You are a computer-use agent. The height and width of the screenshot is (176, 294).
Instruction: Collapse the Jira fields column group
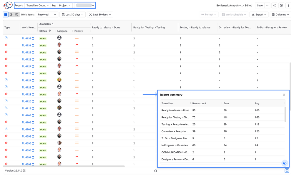click(53, 24)
